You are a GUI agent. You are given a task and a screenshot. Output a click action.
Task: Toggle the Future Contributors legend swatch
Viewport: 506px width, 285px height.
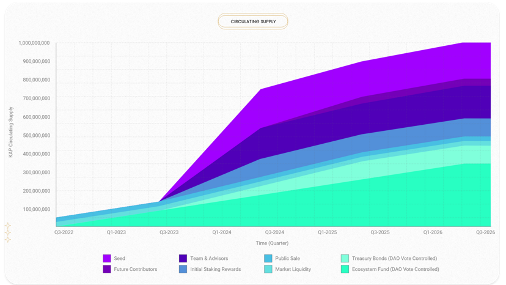pos(107,269)
